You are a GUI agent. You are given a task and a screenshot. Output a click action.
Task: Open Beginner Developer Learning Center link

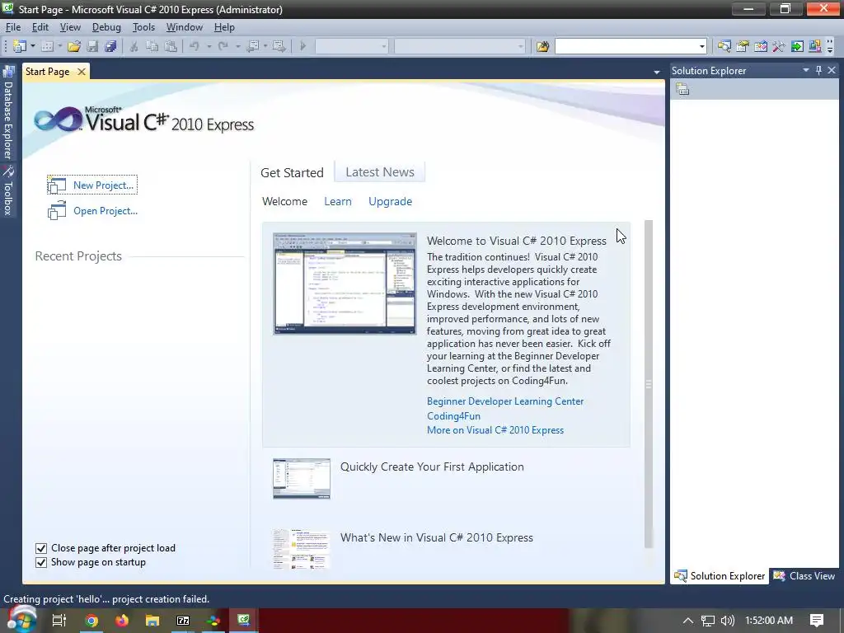(505, 401)
